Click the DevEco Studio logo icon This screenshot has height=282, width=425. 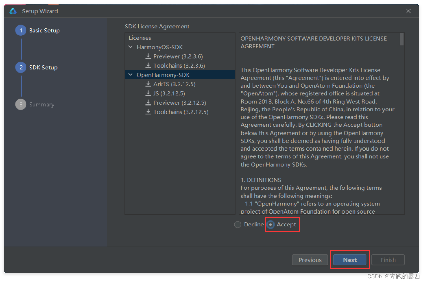tap(13, 11)
